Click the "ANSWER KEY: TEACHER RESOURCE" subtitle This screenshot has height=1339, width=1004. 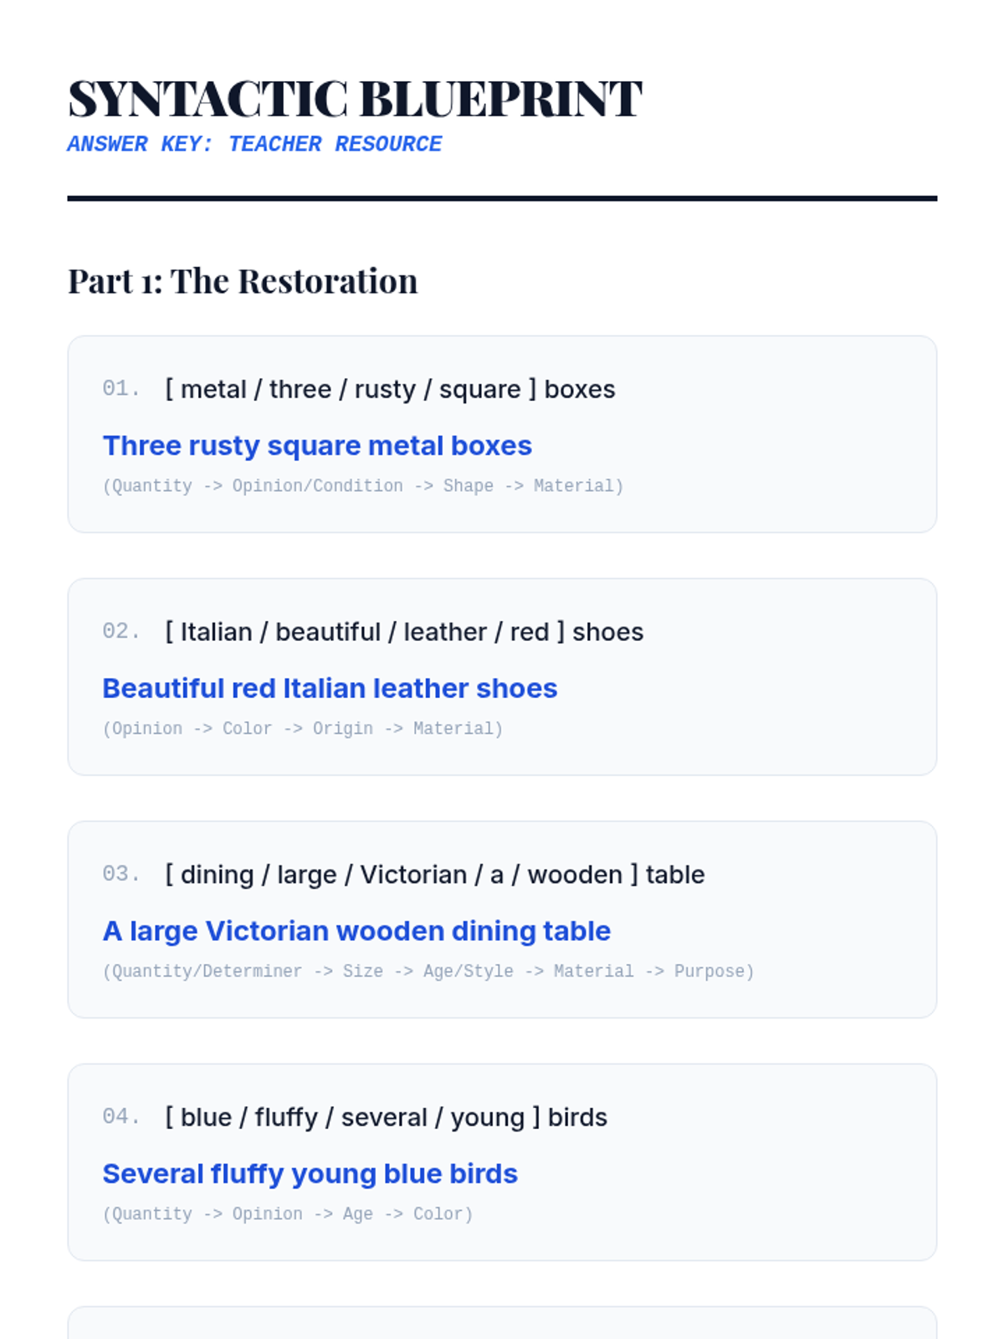tap(254, 145)
